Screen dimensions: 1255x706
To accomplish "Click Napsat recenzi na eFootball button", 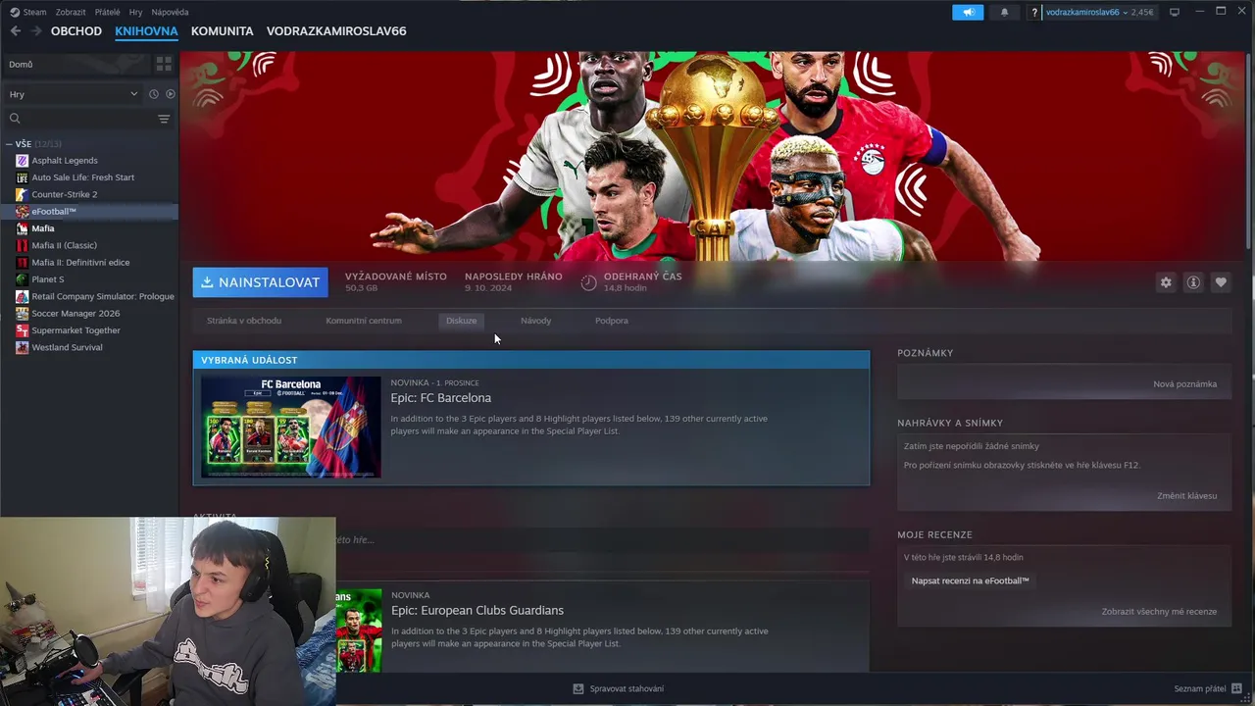I will click(970, 580).
